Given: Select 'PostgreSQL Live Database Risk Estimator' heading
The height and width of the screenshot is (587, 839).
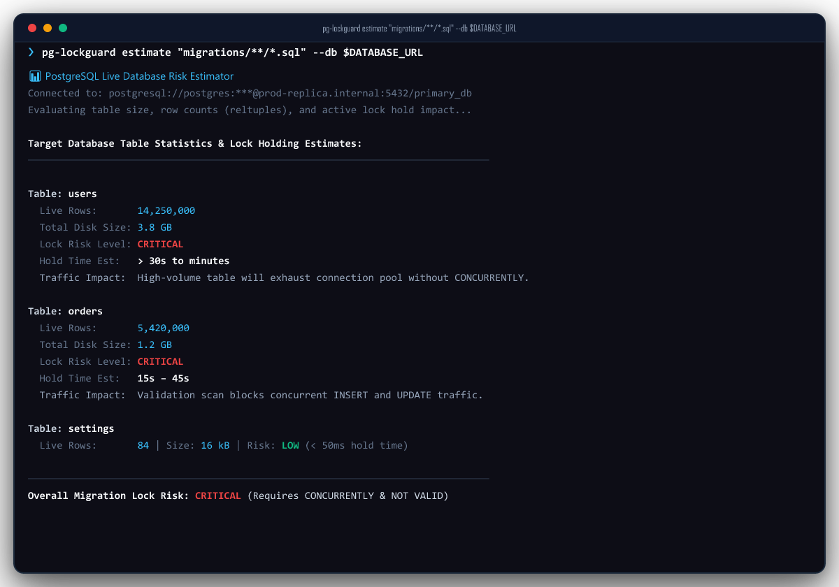Looking at the screenshot, I should 139,76.
